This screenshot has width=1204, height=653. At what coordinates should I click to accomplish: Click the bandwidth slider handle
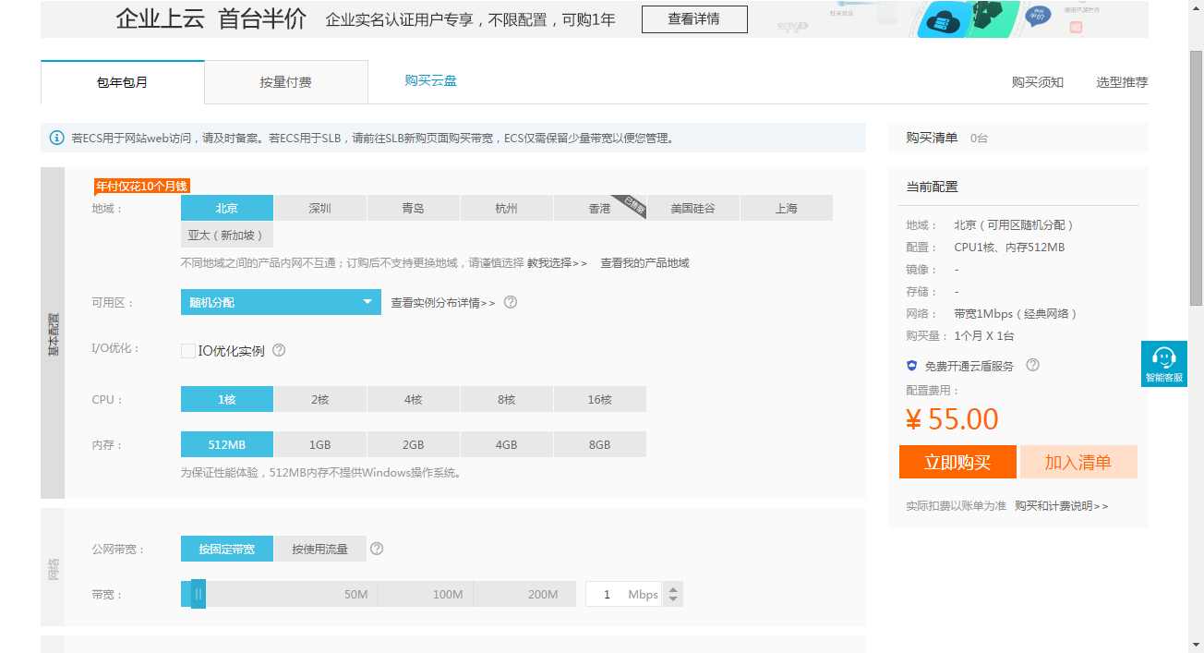198,594
